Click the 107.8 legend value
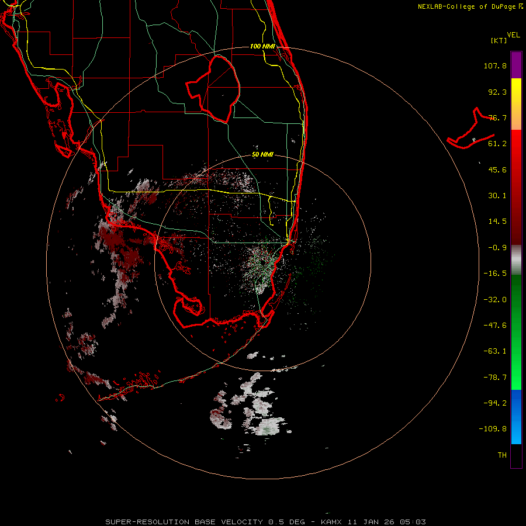Image resolution: width=526 pixels, height=526 pixels. [495, 65]
